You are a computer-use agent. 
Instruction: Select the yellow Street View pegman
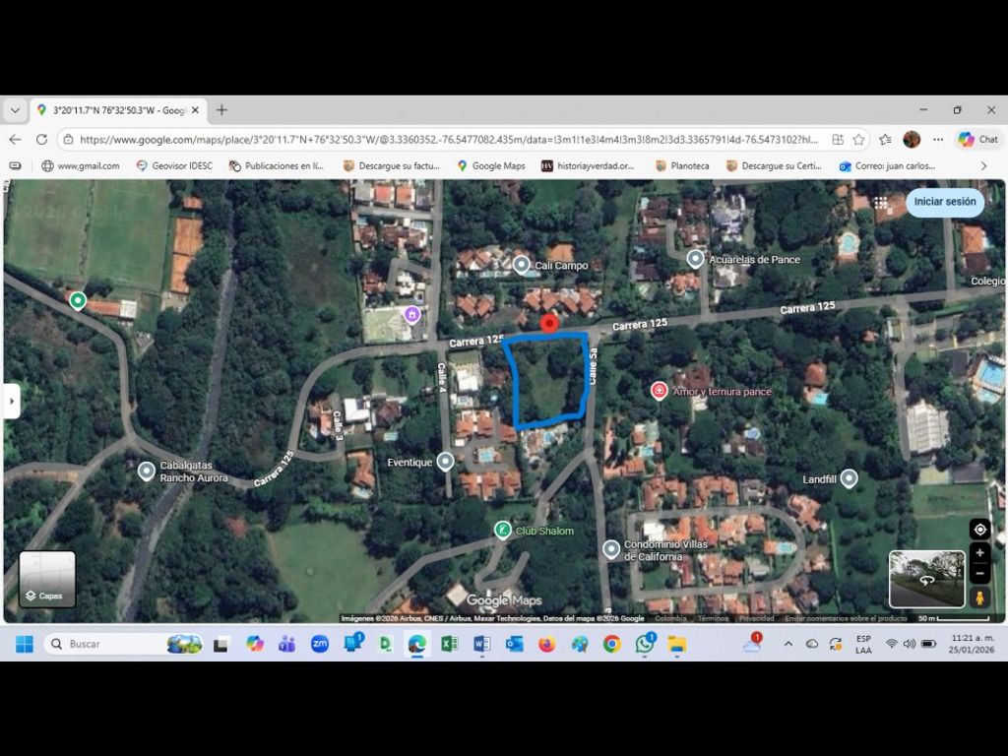tap(979, 598)
